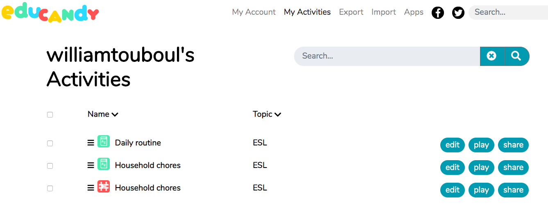Go to the Export page

point(351,12)
